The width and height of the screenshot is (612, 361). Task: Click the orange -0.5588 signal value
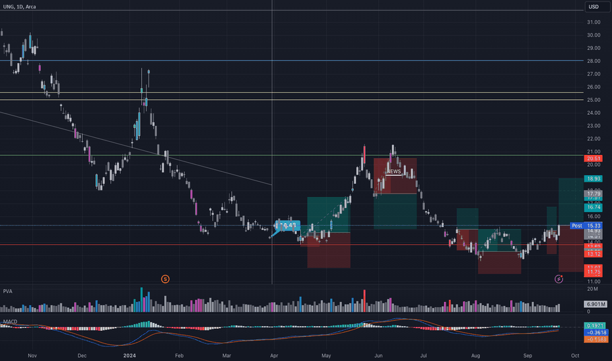[596, 339]
